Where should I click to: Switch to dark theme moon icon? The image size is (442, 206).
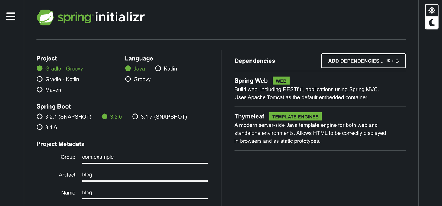pyautogui.click(x=432, y=23)
